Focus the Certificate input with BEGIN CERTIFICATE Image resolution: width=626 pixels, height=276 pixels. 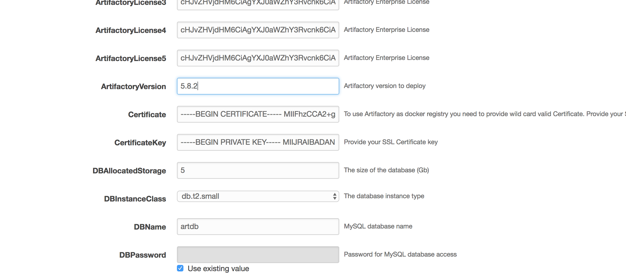point(258,114)
